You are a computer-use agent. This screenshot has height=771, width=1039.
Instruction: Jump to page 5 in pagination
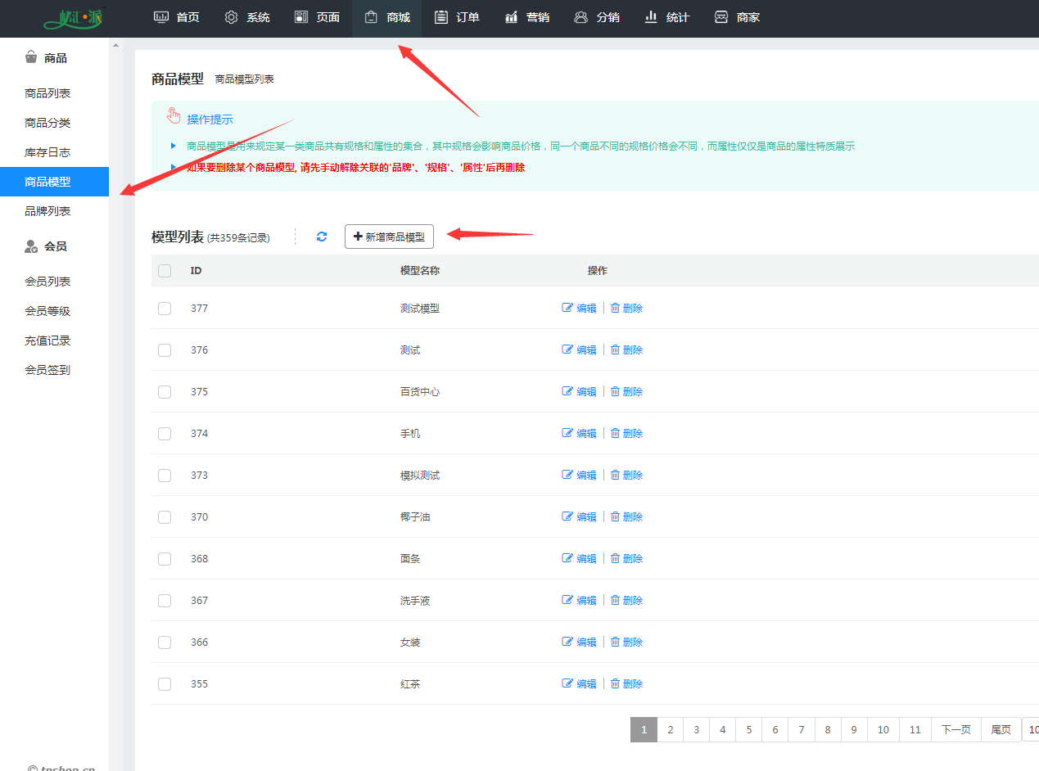[748, 729]
